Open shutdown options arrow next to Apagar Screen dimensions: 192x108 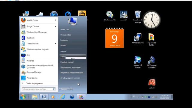[71, 89]
